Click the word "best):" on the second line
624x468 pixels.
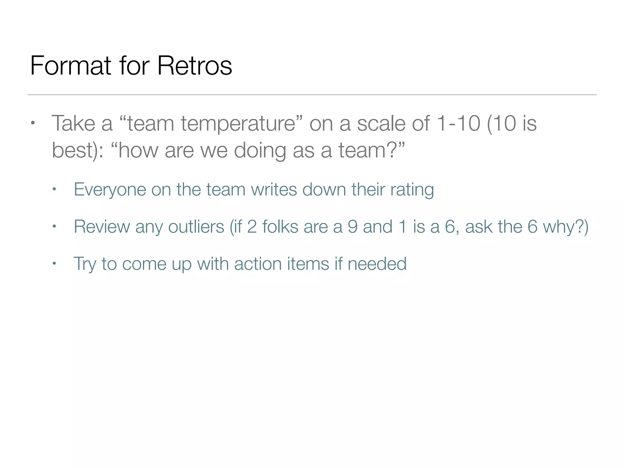pyautogui.click(x=78, y=150)
